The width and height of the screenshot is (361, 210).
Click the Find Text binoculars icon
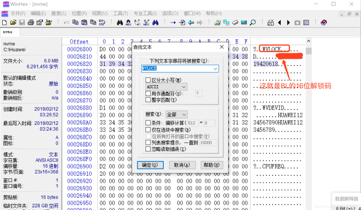120,23
